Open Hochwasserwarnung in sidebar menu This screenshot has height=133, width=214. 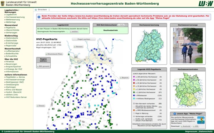[15, 17]
